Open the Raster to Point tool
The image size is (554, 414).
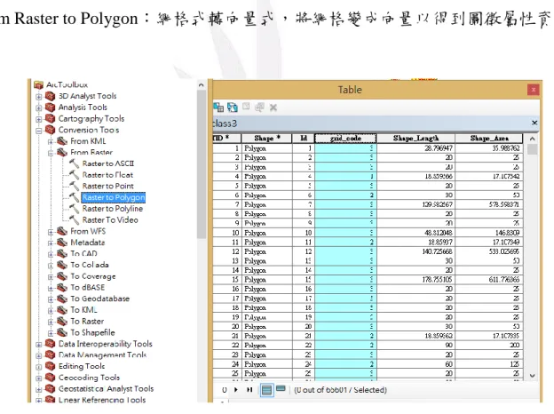tap(108, 186)
